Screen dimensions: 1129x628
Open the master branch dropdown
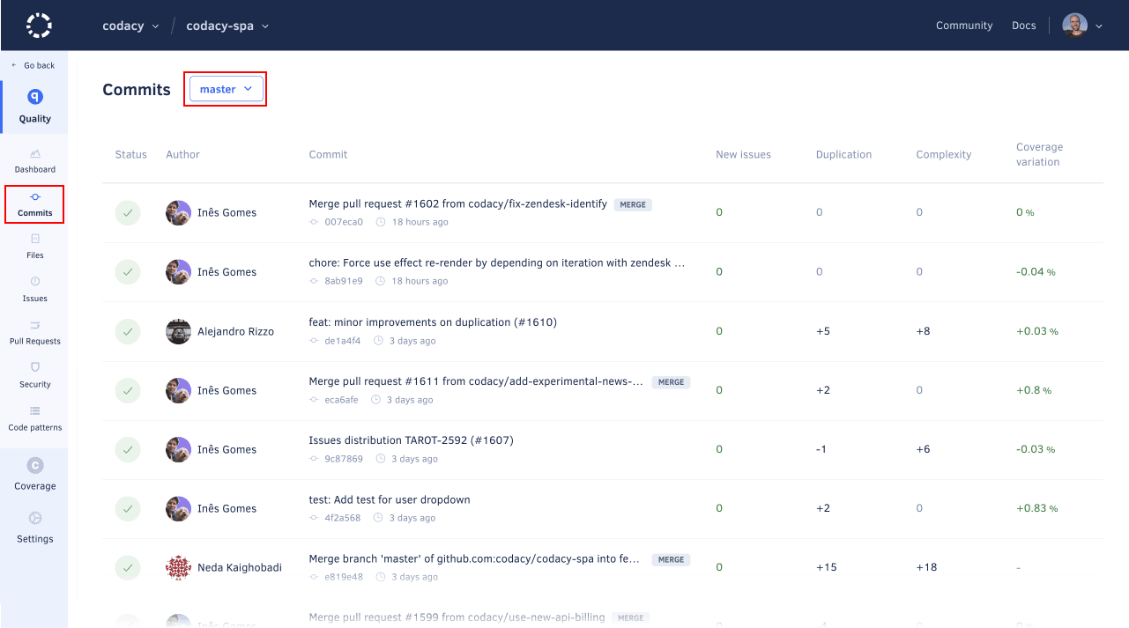(225, 88)
